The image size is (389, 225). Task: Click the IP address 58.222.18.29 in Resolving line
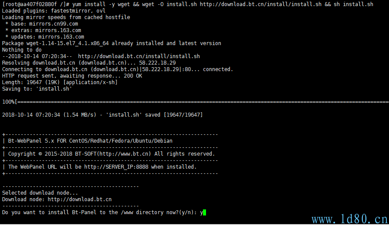click(157, 63)
